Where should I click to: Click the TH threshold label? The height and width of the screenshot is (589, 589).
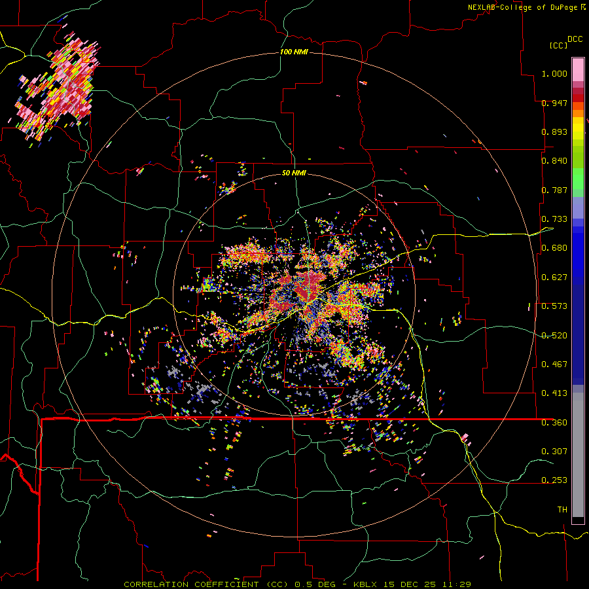pos(562,509)
